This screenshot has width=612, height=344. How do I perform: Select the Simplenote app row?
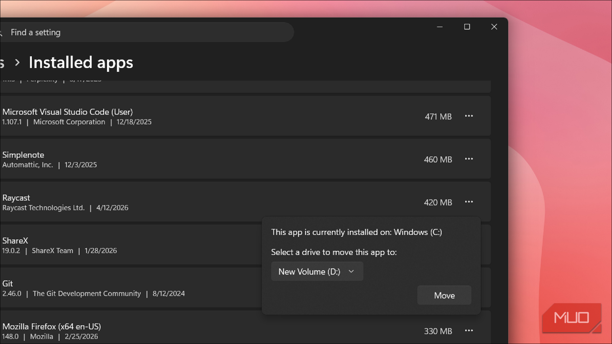(x=245, y=159)
